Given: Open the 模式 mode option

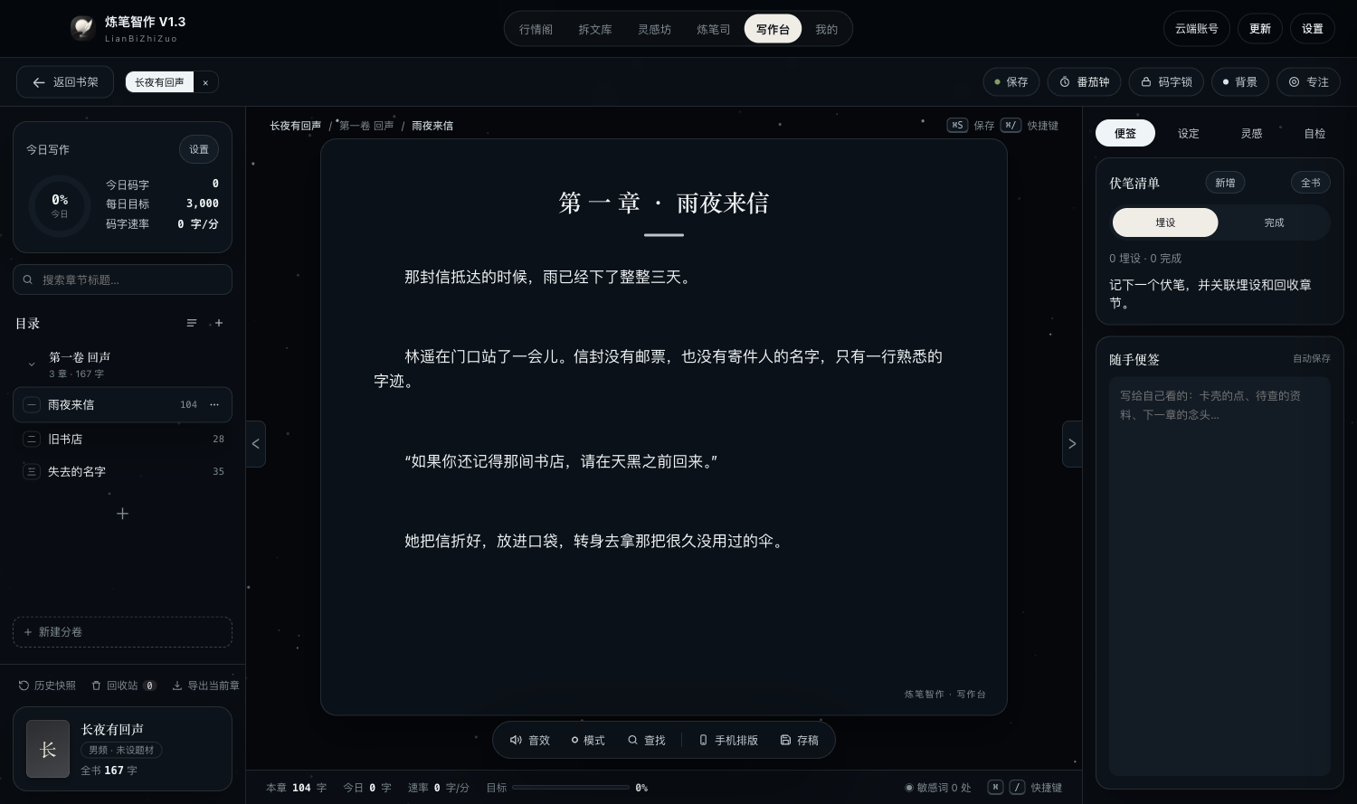Looking at the screenshot, I should 588,740.
